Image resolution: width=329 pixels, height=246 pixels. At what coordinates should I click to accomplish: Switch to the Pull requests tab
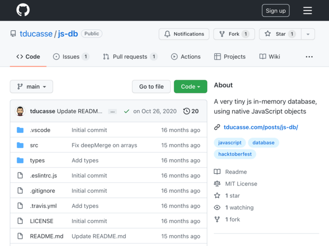[x=130, y=57]
